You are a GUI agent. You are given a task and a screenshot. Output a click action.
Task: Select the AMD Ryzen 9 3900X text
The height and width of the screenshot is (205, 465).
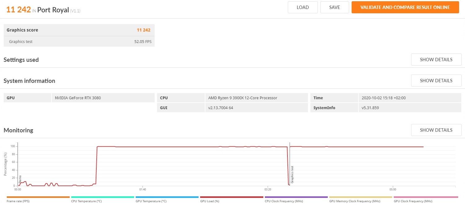coord(243,98)
